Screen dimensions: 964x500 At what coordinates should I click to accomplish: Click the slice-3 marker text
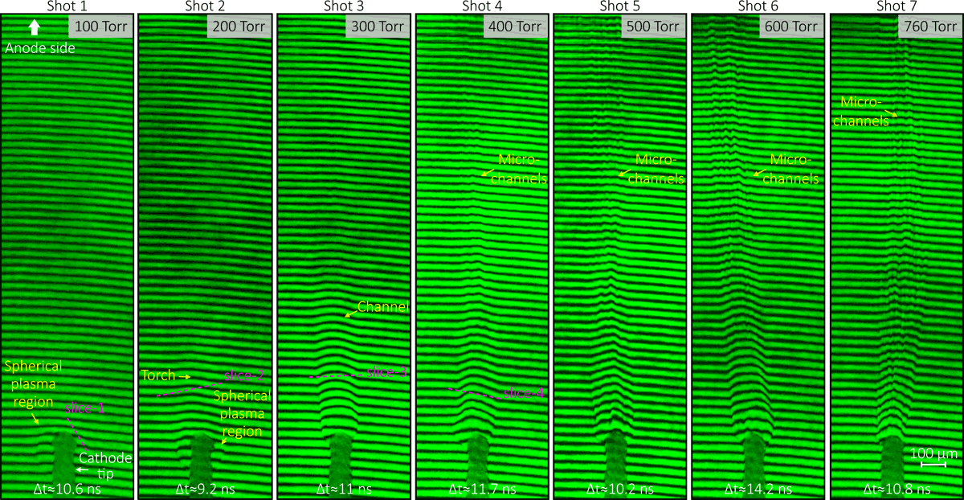pos(387,371)
